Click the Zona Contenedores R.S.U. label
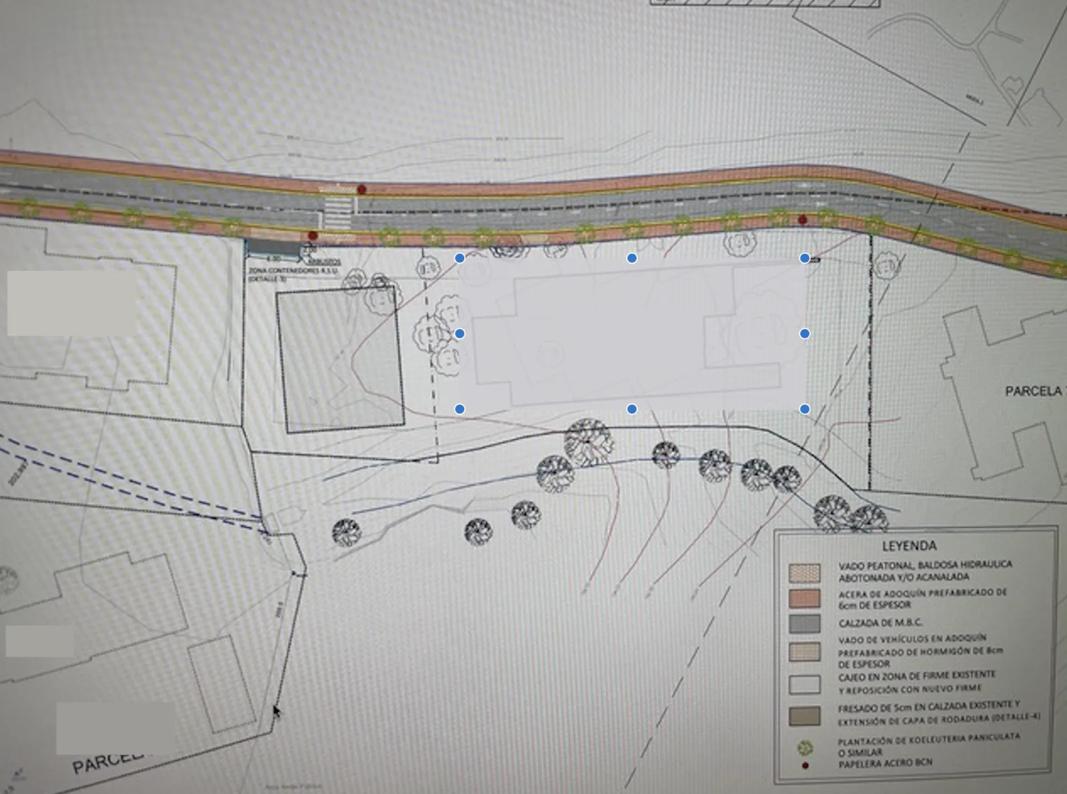The height and width of the screenshot is (794, 1067). pyautogui.click(x=293, y=271)
